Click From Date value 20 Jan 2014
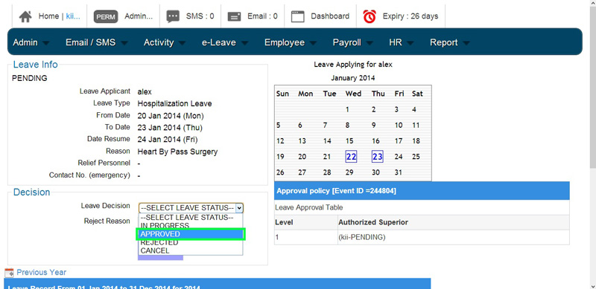Viewport: 596px width, 289px height. 171,116
